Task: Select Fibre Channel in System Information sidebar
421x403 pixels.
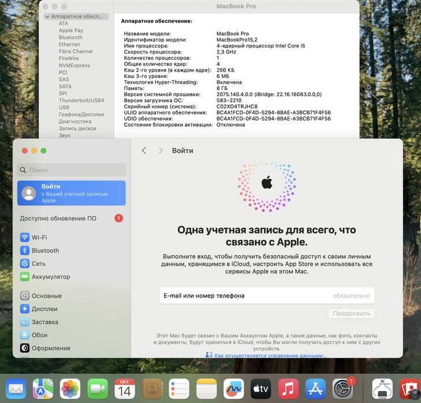Action: [76, 51]
